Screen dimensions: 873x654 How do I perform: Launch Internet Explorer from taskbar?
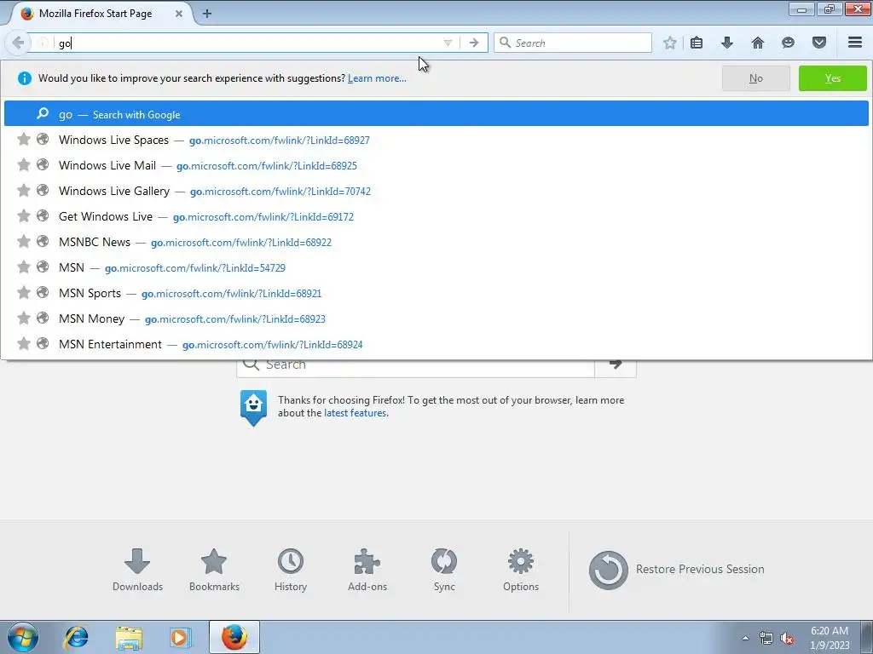pos(76,637)
